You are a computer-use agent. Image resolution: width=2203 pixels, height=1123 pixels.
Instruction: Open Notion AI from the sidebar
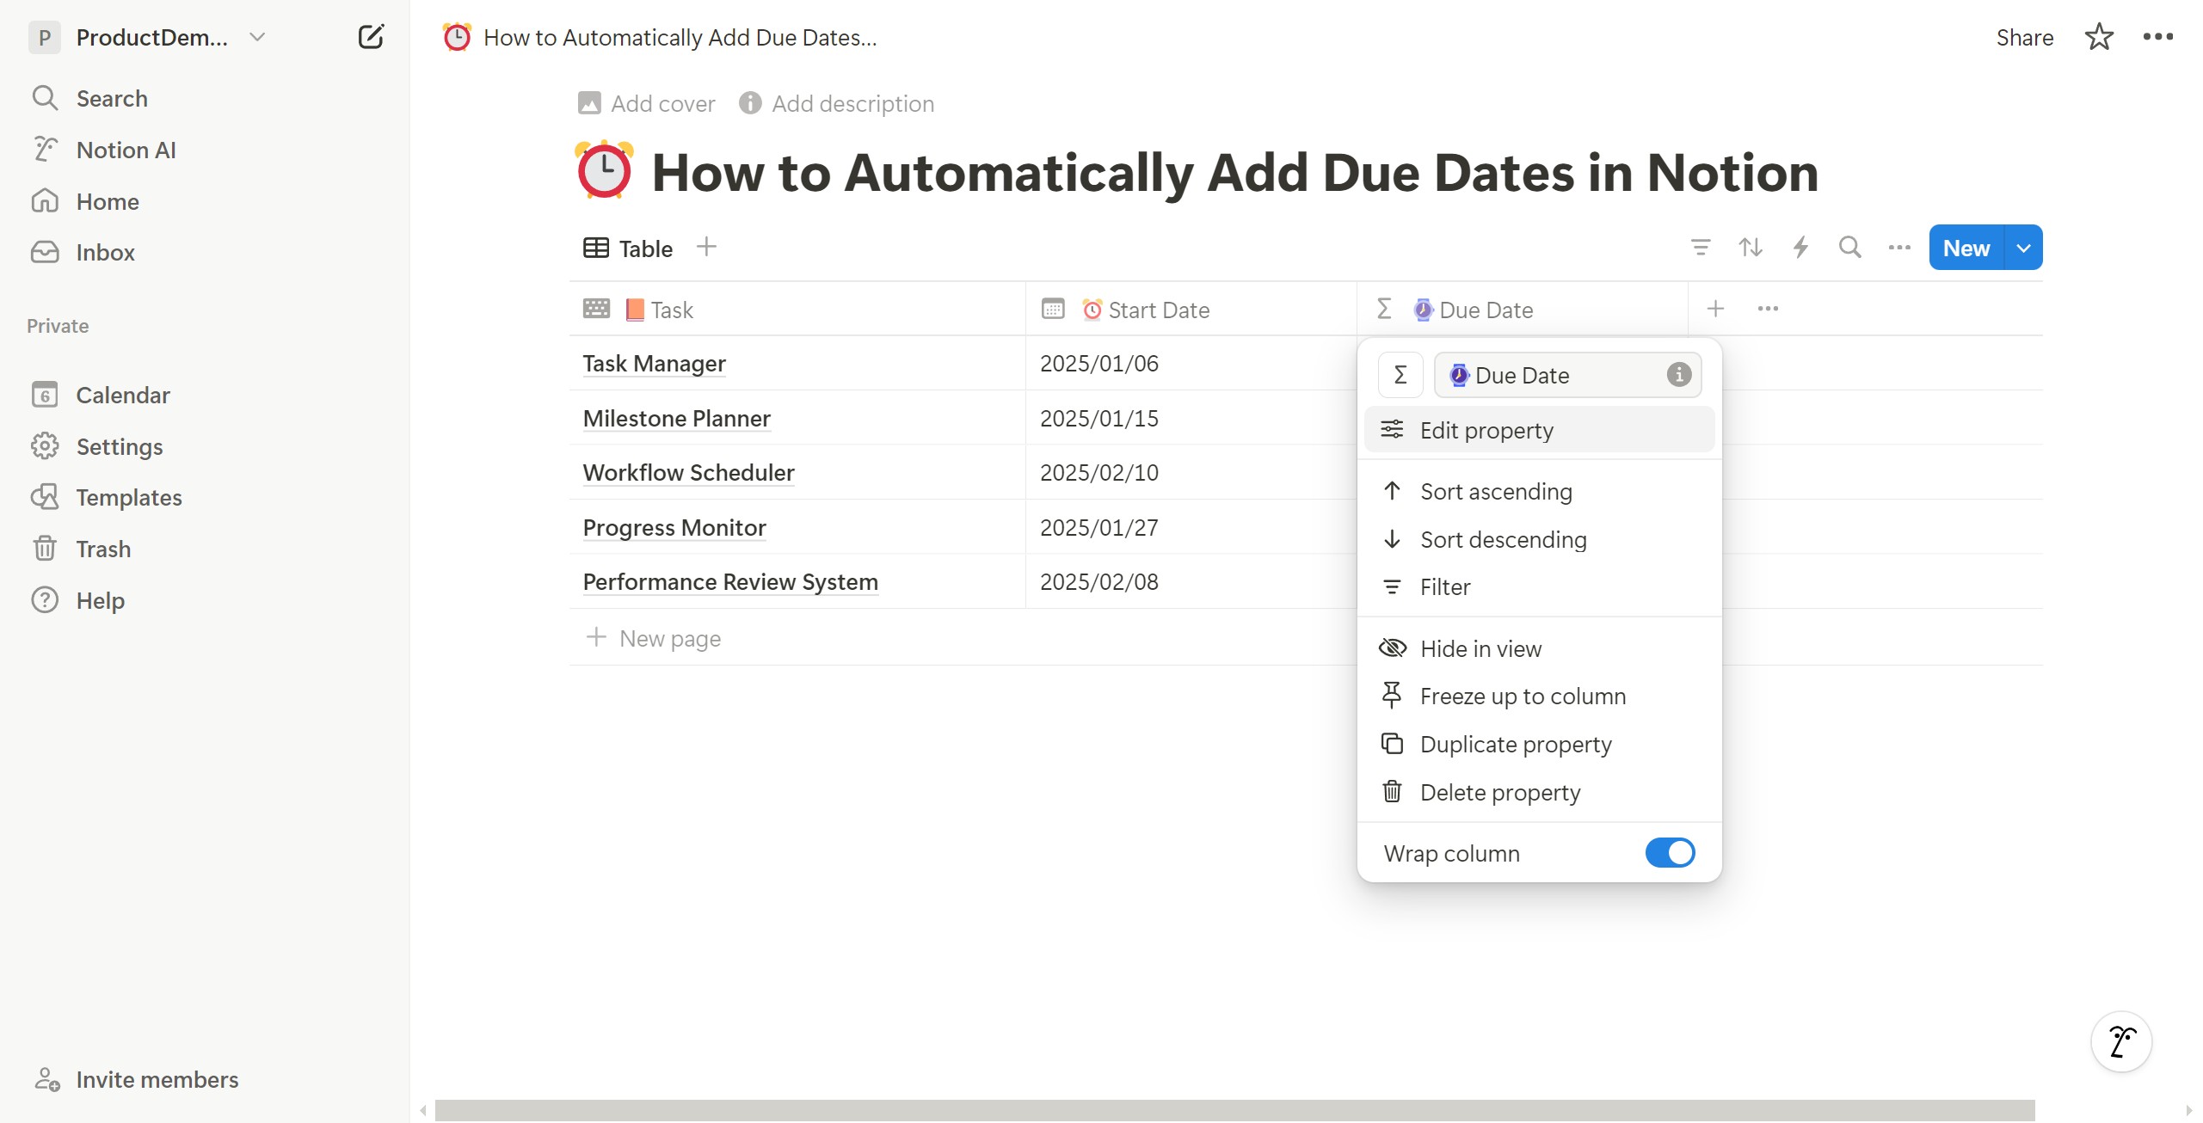[x=126, y=150]
